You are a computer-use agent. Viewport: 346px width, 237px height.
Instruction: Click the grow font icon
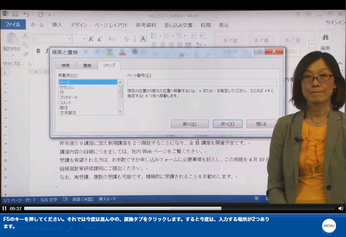click(x=91, y=39)
